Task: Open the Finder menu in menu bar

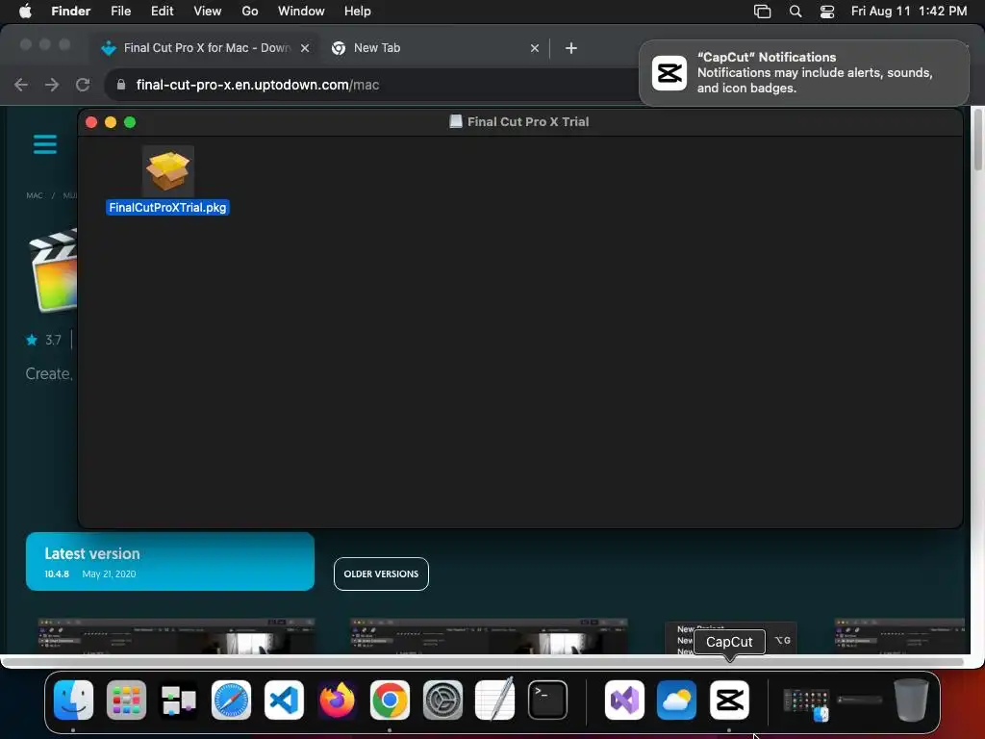Action: pyautogui.click(x=71, y=12)
